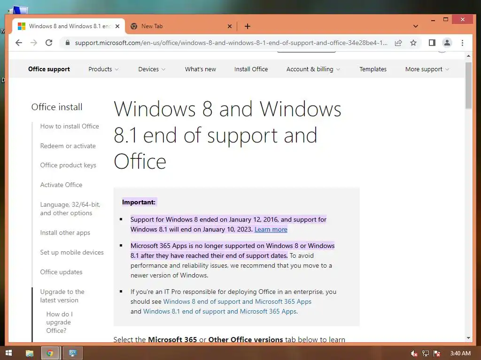Click the browser Forward arrow

click(x=34, y=43)
